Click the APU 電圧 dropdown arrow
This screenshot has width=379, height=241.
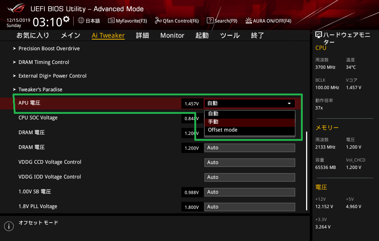tap(289, 103)
